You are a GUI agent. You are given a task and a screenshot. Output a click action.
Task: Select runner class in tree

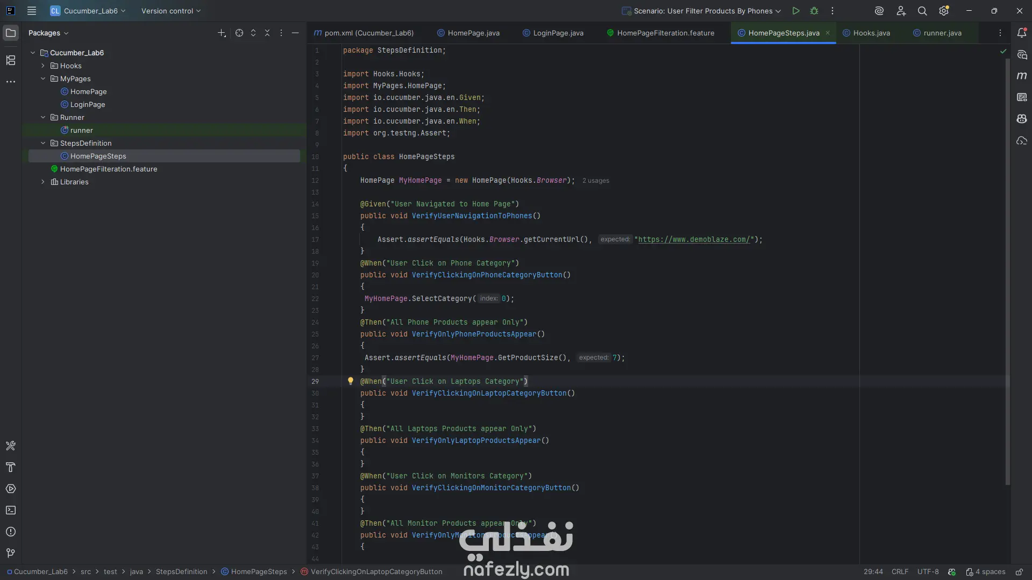[x=81, y=130]
